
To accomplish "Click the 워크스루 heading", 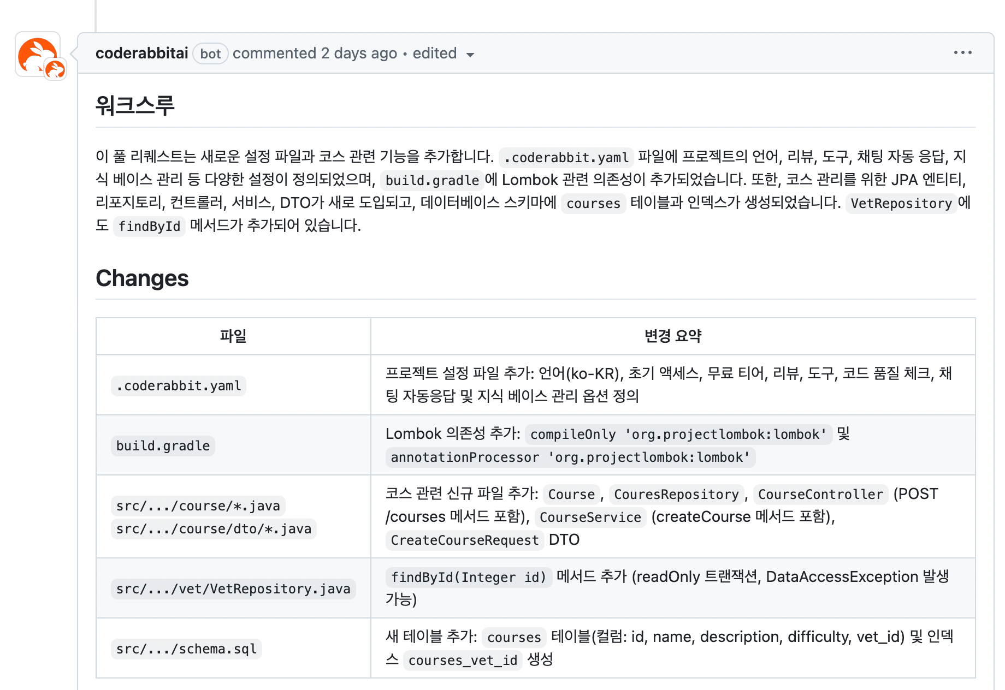I will coord(135,105).
